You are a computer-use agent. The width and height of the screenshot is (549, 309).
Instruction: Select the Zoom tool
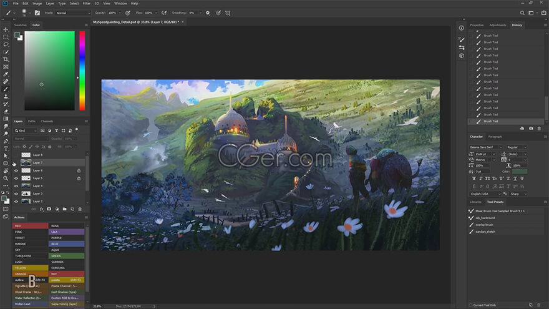tap(6, 179)
